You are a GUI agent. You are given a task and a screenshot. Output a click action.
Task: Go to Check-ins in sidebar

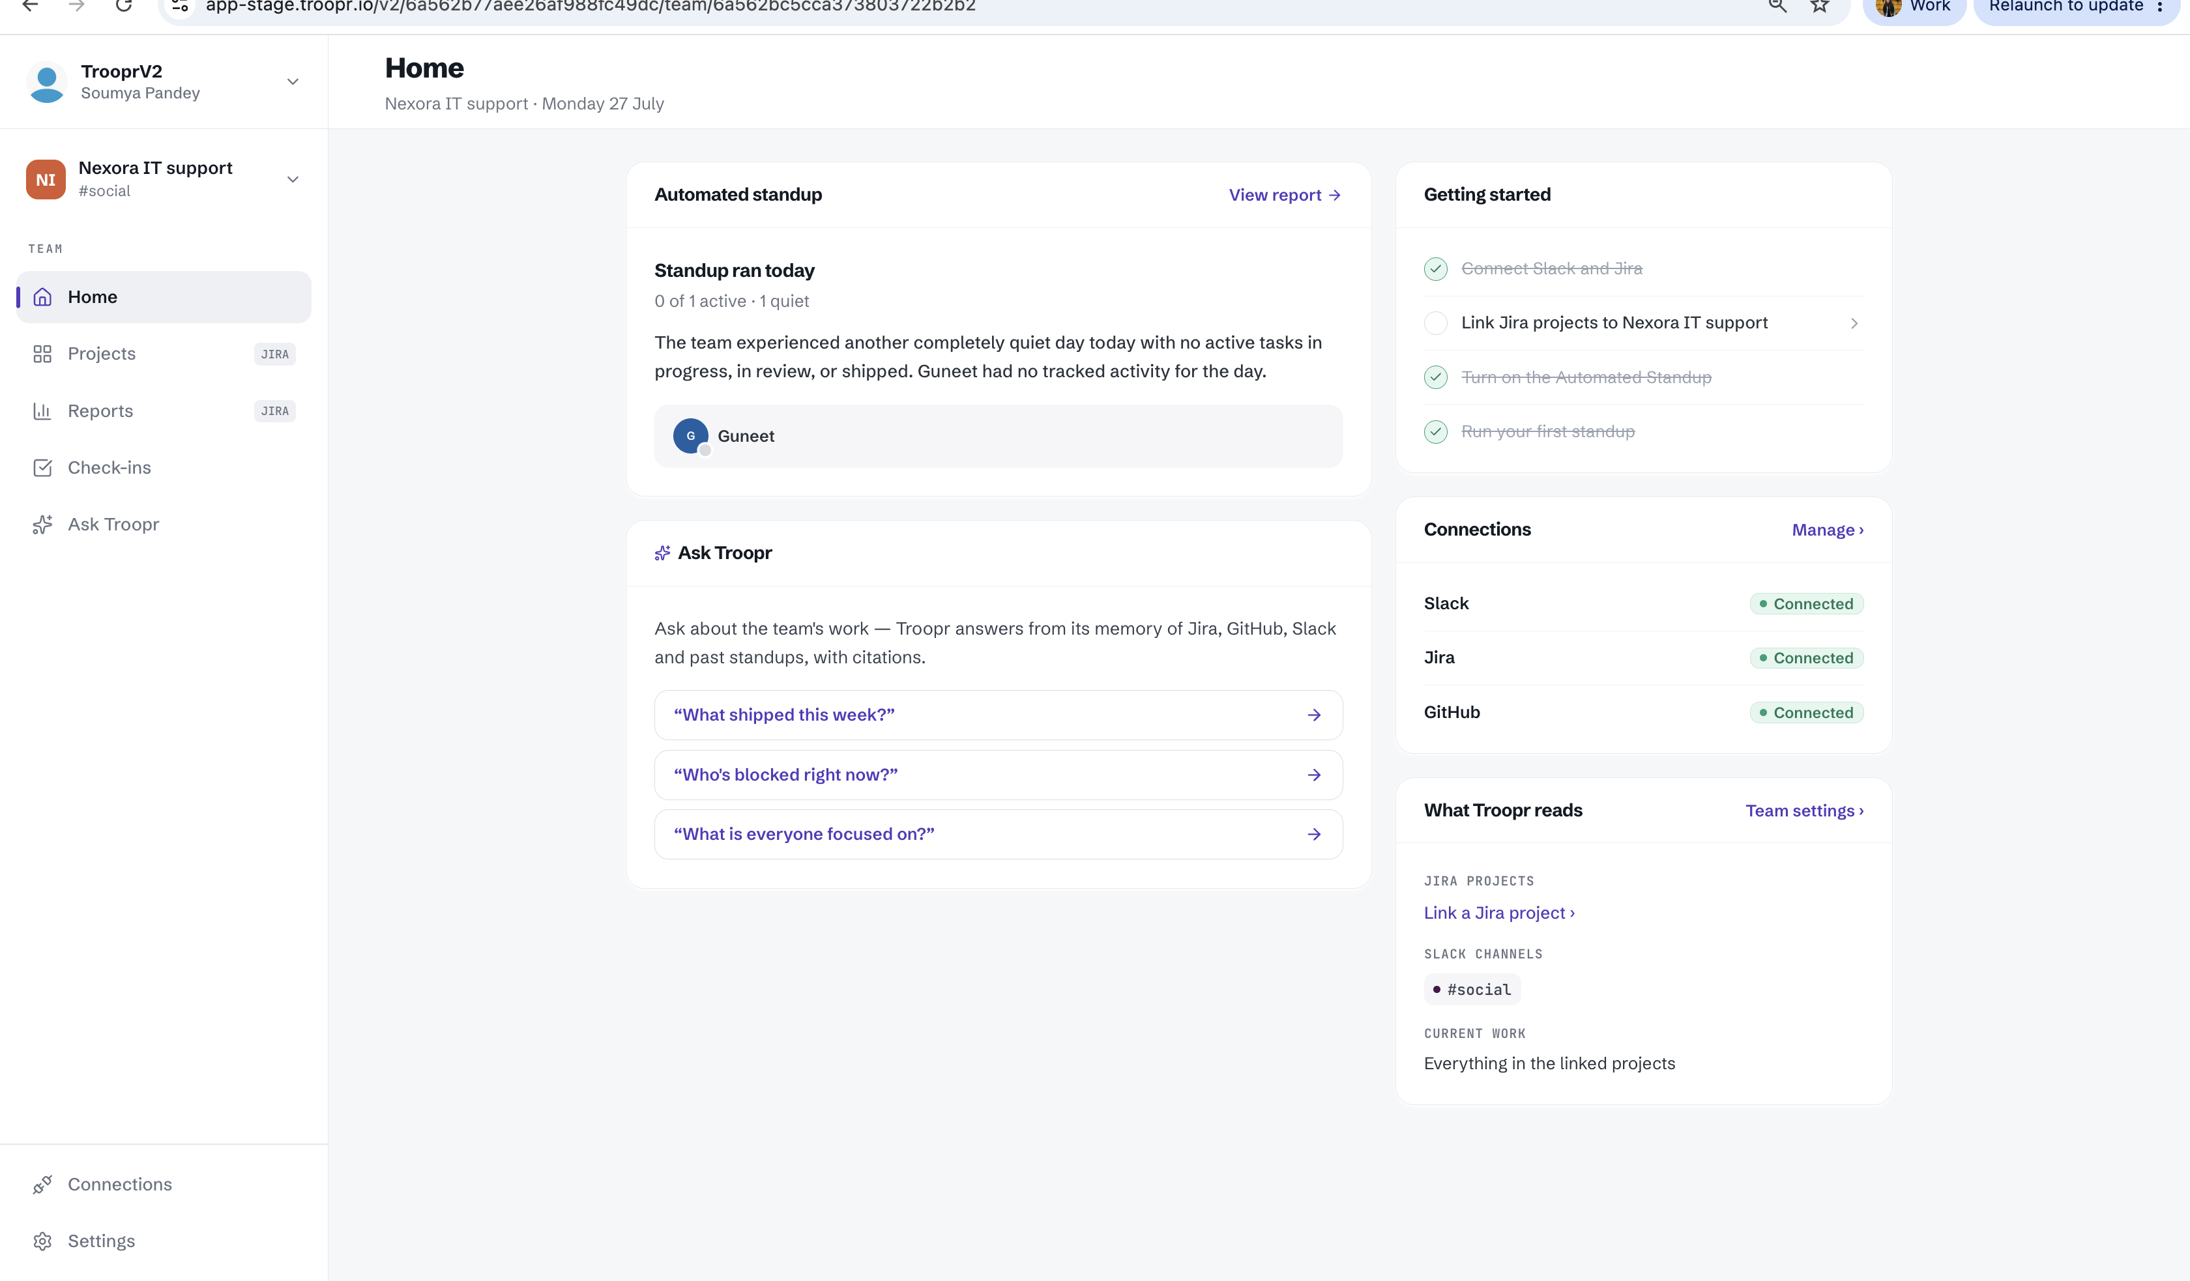pyautogui.click(x=164, y=468)
